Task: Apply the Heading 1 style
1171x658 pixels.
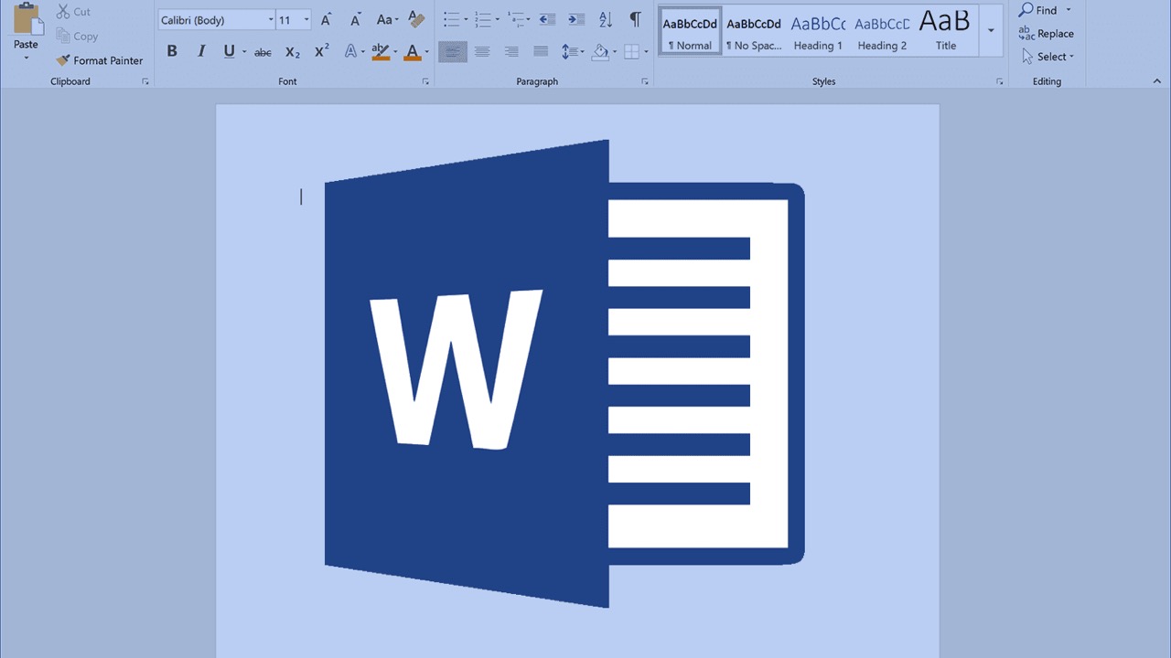Action: pyautogui.click(x=818, y=30)
